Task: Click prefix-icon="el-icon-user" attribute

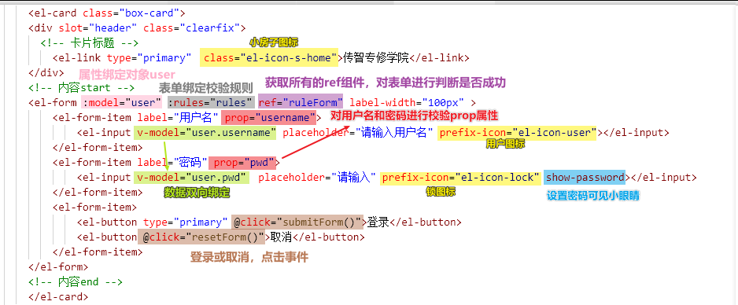Action: pyautogui.click(x=518, y=133)
